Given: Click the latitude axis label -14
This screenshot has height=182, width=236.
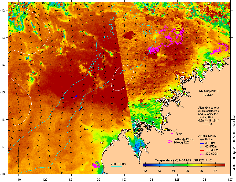Looking at the screenshot, I should pyautogui.click(x=3, y=65).
